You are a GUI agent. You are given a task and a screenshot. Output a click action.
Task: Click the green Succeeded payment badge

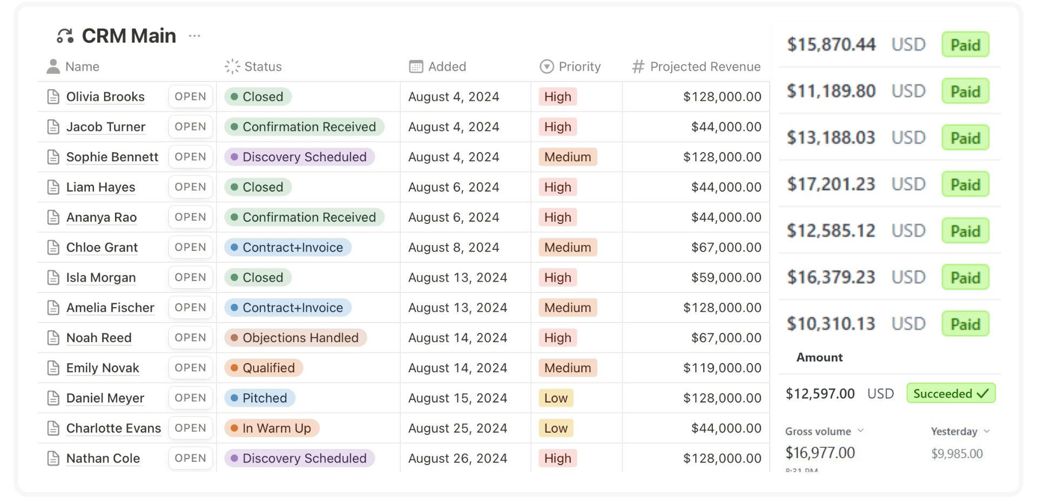[x=951, y=394]
